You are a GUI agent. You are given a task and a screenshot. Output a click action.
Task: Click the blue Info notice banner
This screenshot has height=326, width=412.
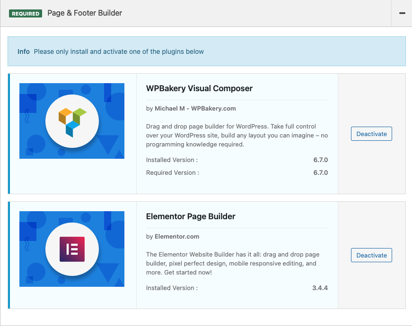click(x=284, y=51)
